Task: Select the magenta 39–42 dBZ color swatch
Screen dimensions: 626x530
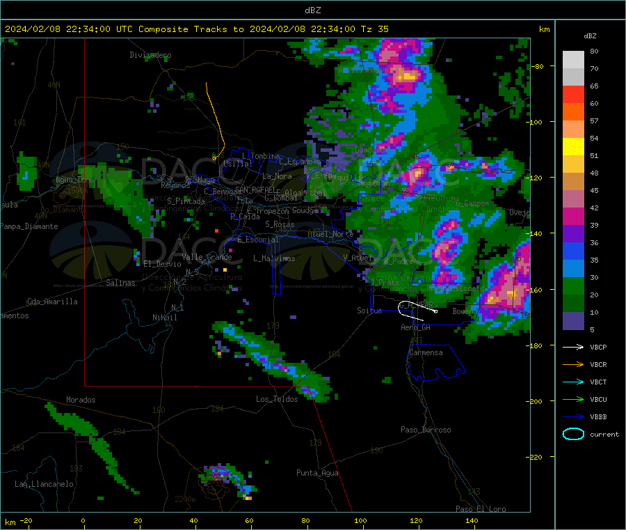Action: (x=573, y=216)
